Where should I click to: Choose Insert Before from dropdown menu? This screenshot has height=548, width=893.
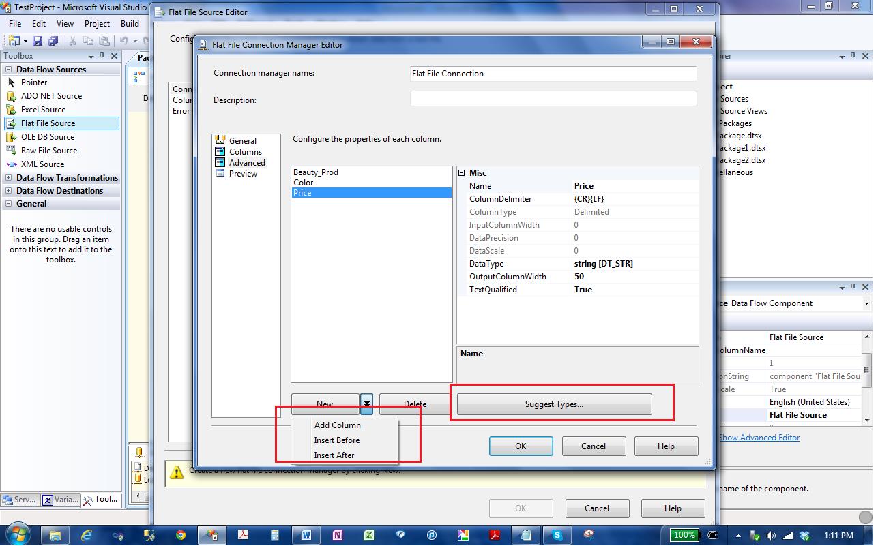(336, 440)
